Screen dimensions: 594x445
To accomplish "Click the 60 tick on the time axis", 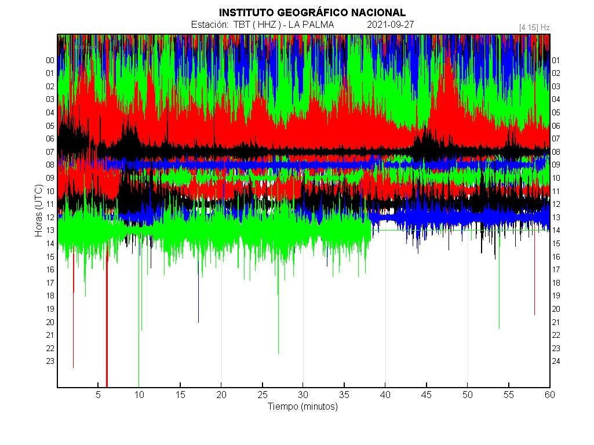I will point(549,395).
